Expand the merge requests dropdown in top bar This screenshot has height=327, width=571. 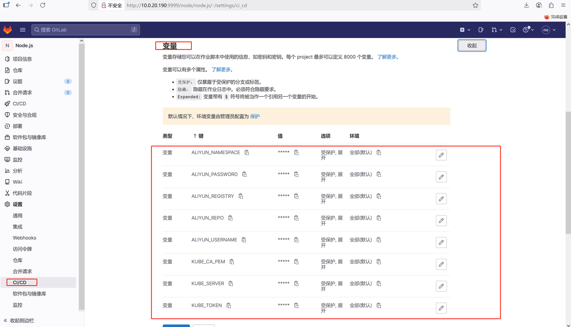pos(497,30)
